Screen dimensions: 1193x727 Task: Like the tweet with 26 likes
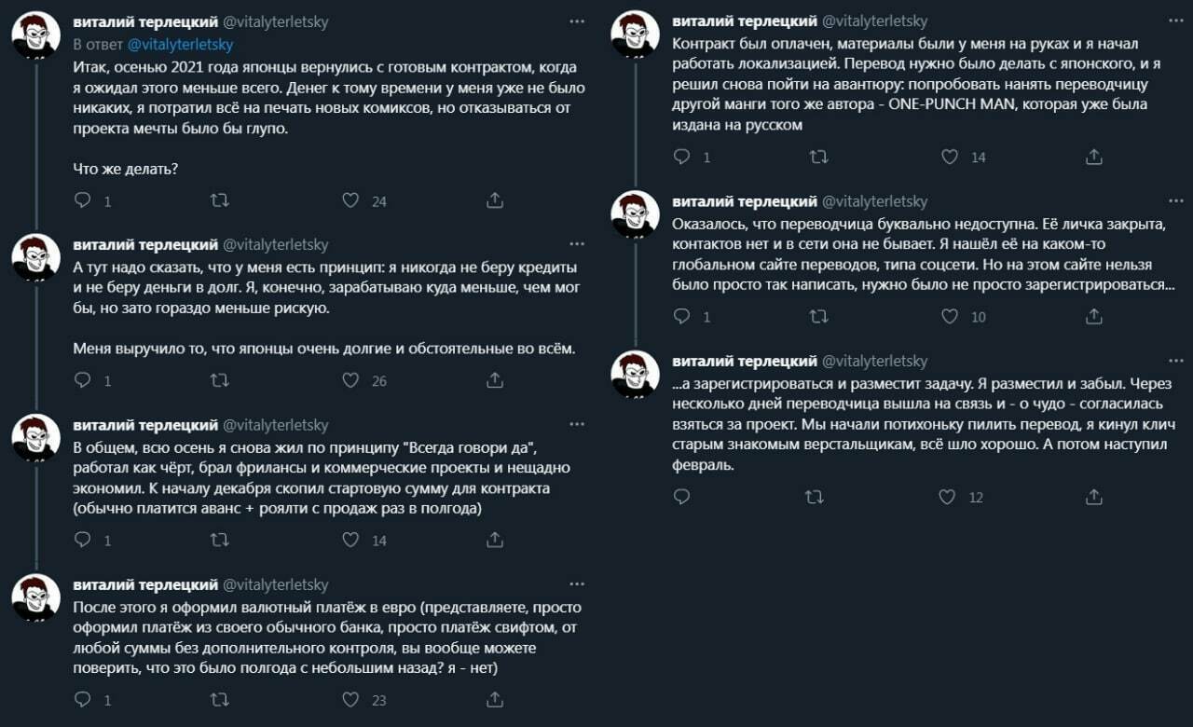point(350,380)
